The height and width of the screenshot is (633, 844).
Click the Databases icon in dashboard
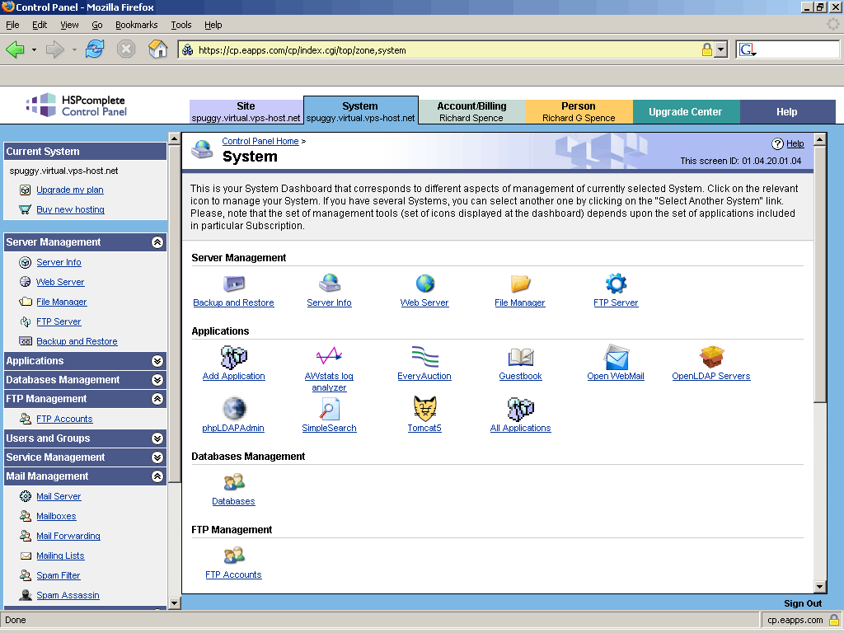pyautogui.click(x=233, y=481)
